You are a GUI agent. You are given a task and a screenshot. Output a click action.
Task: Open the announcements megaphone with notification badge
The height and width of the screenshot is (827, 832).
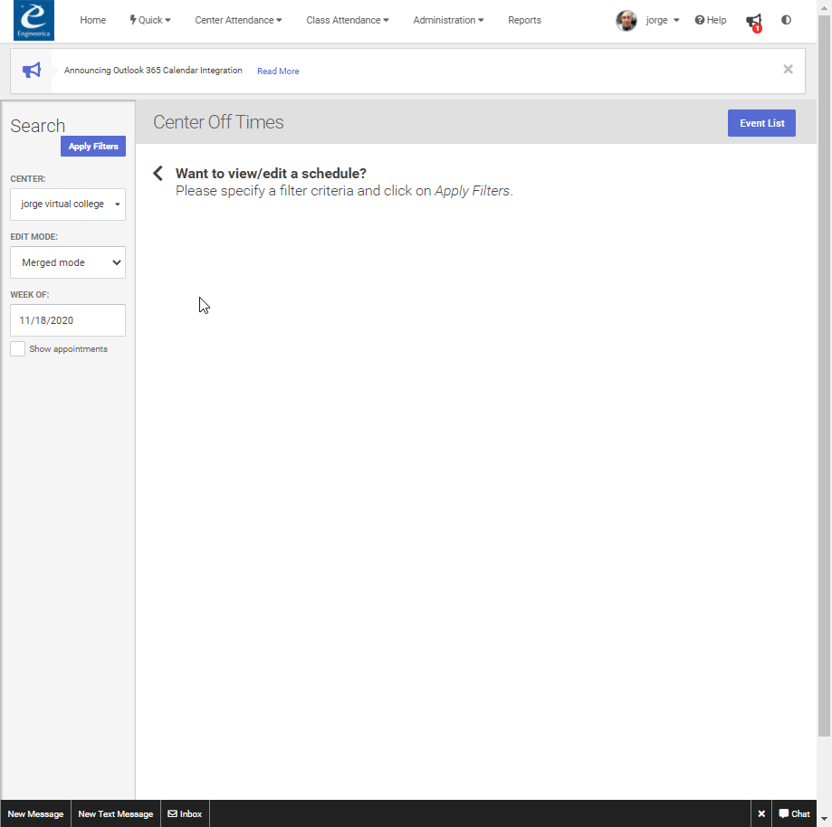754,23
